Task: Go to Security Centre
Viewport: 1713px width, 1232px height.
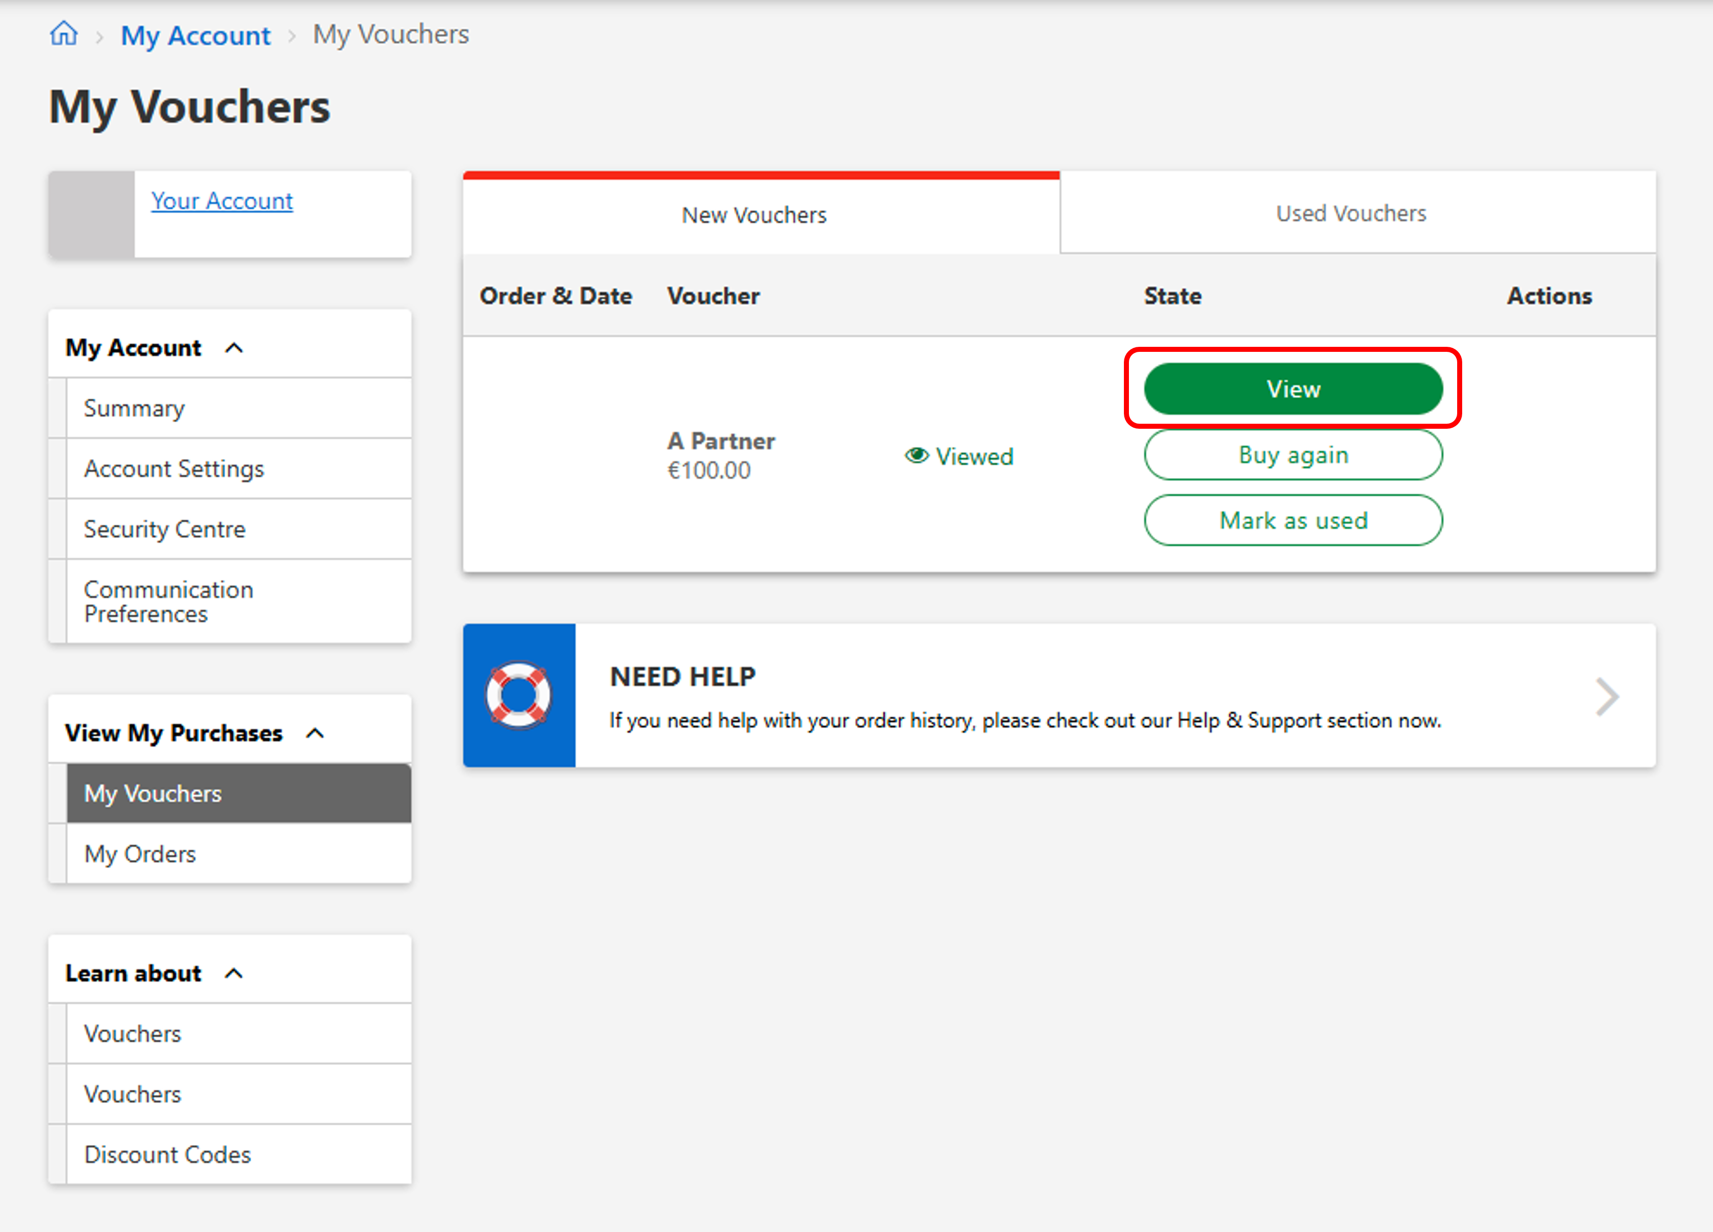Action: [x=239, y=529]
